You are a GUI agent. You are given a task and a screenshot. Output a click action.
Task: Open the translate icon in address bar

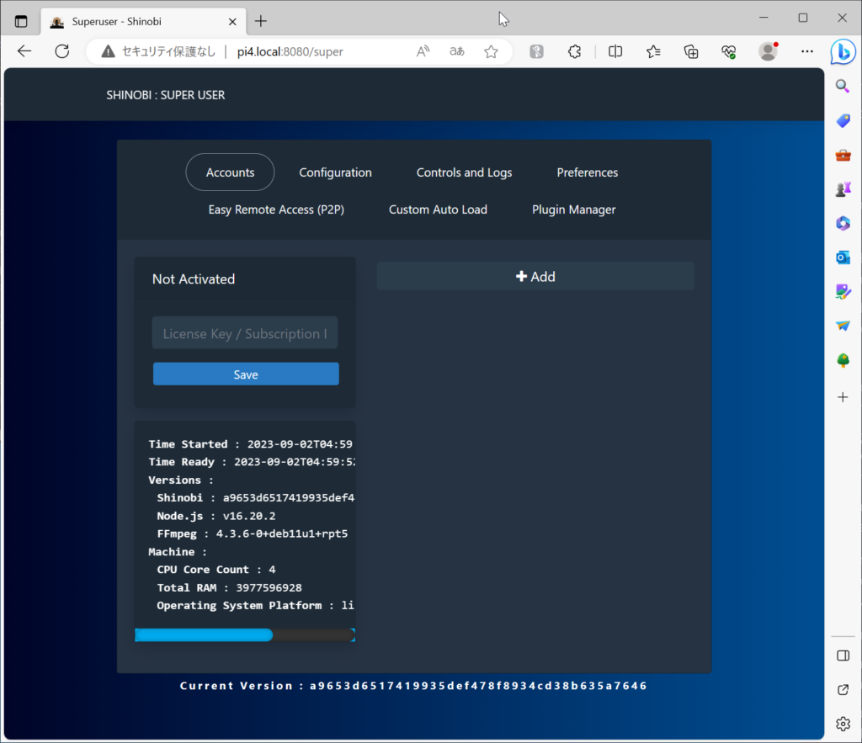pos(456,51)
